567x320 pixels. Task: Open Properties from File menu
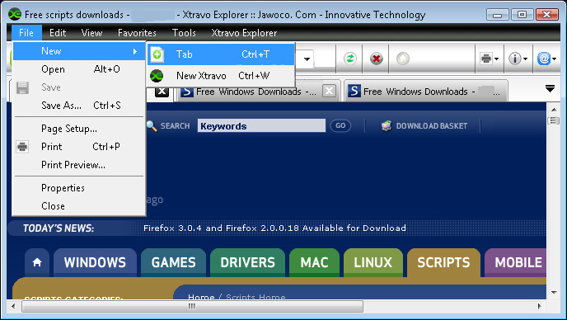point(79,188)
